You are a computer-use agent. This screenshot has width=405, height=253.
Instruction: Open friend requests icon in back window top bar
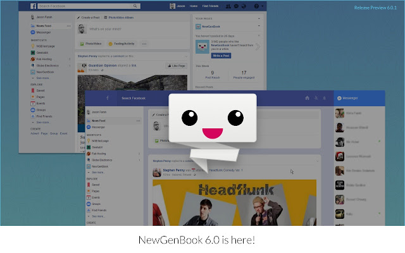coord(228,6)
